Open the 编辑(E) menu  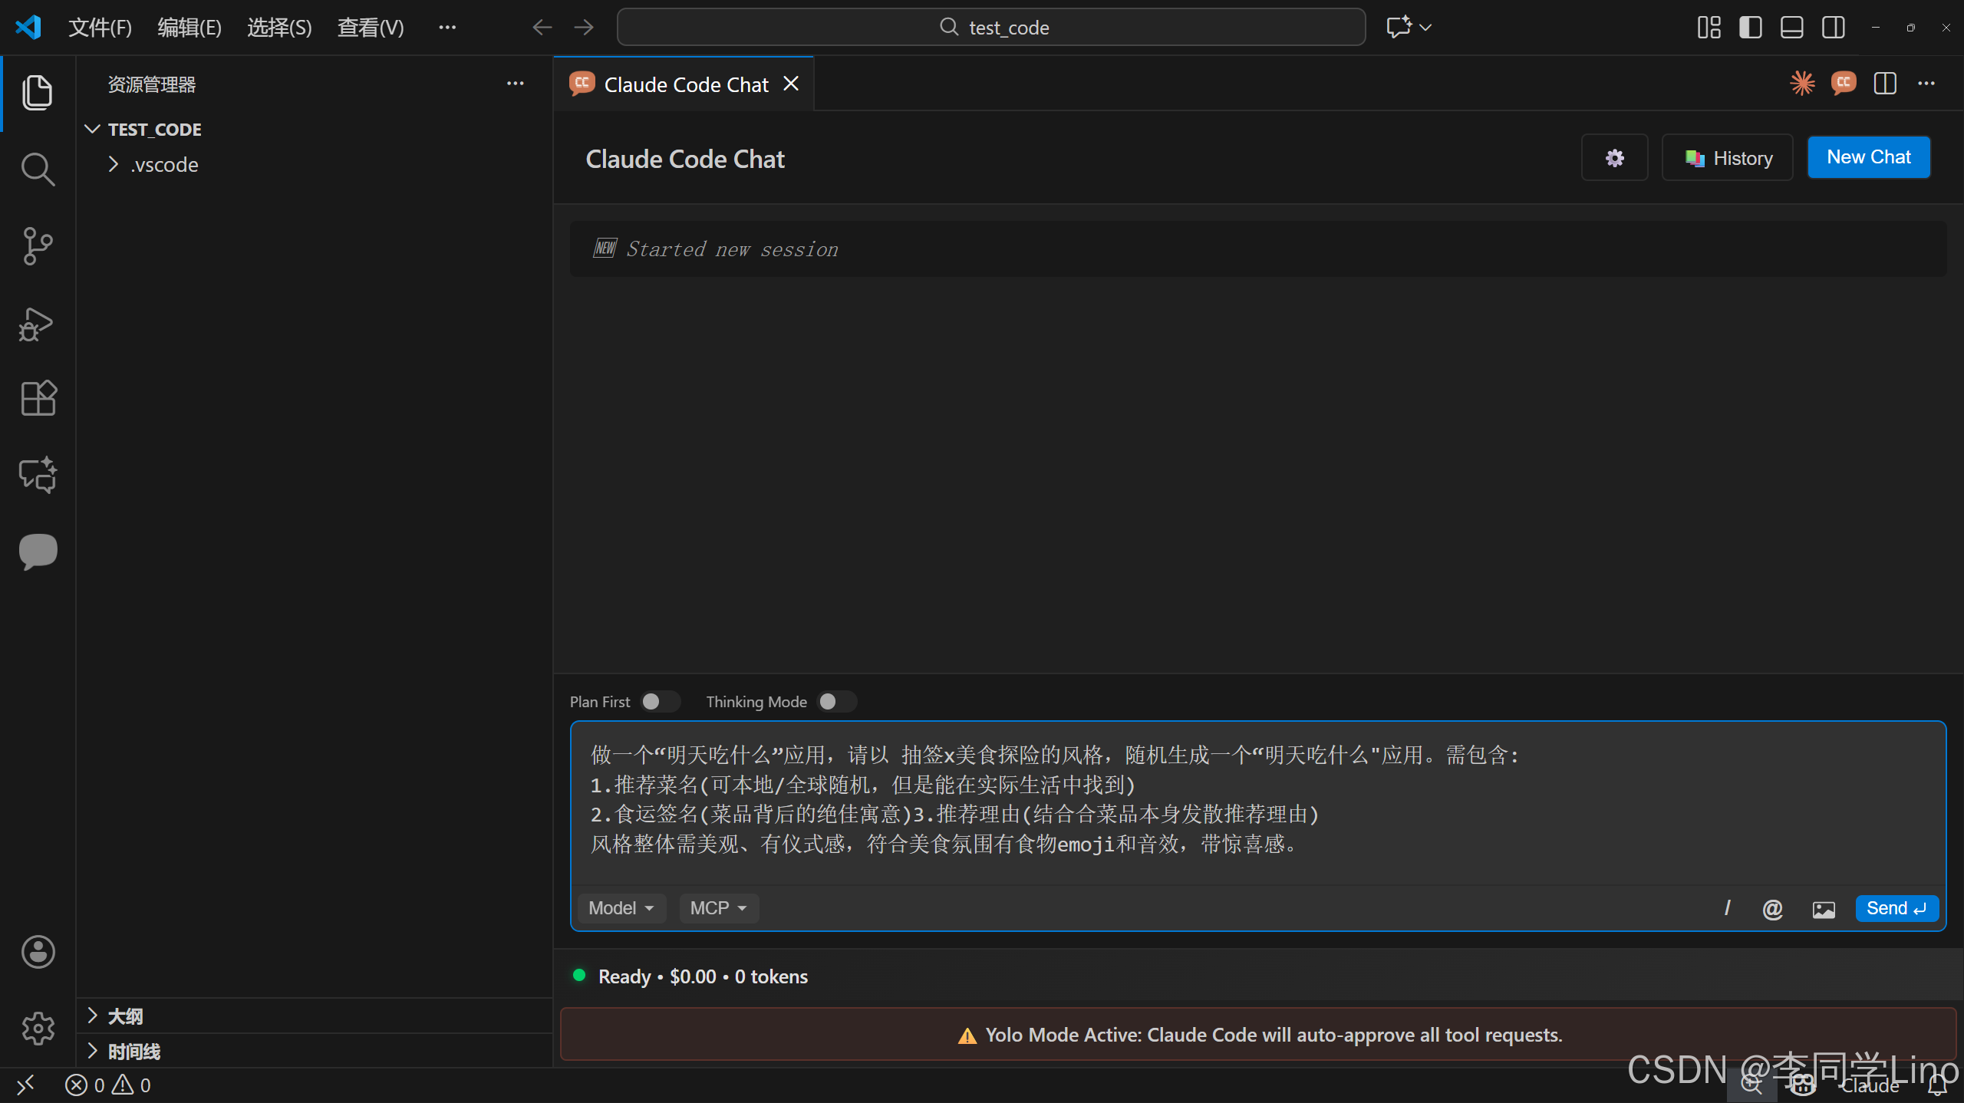click(x=189, y=28)
